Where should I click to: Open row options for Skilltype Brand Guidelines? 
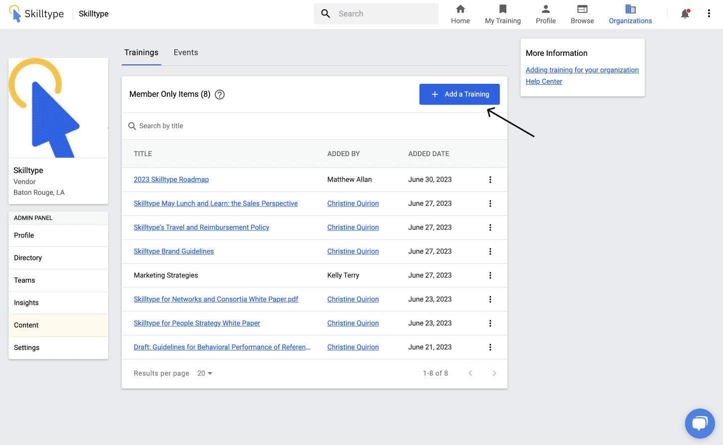pos(490,251)
